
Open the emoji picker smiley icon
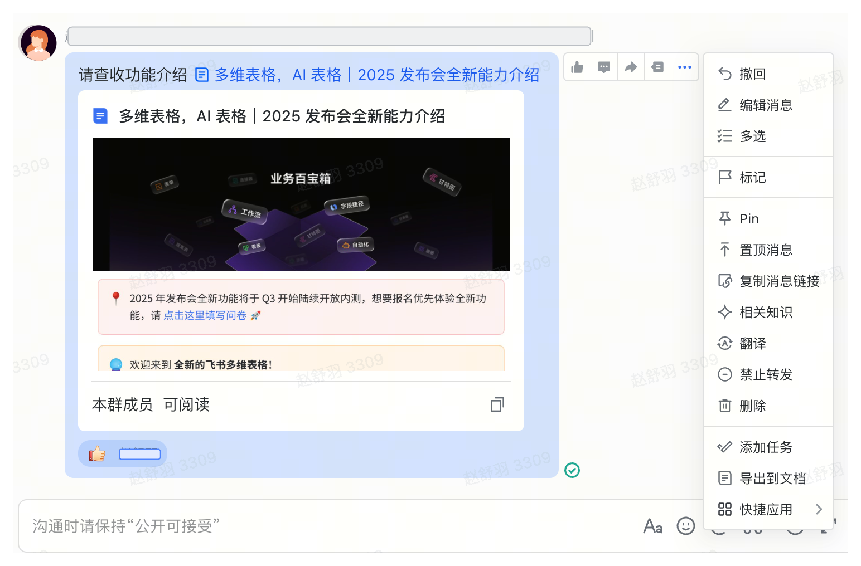tap(685, 526)
